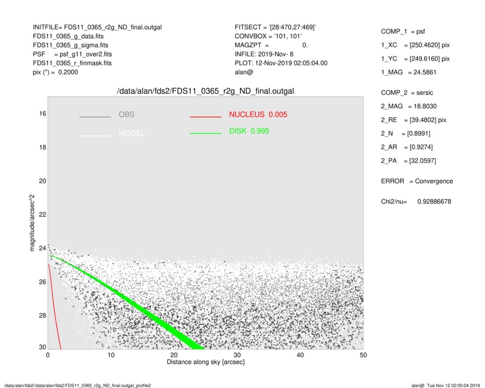Viewport: 485px width, 388px height.
Task: Click the NUCLEUS 0.005 legend label
Action: click(x=258, y=115)
